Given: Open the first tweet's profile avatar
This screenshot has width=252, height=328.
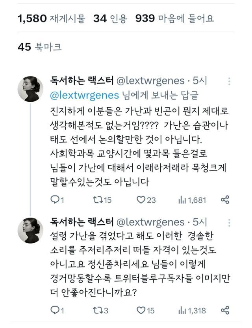Looking at the screenshot, I should click(30, 89).
